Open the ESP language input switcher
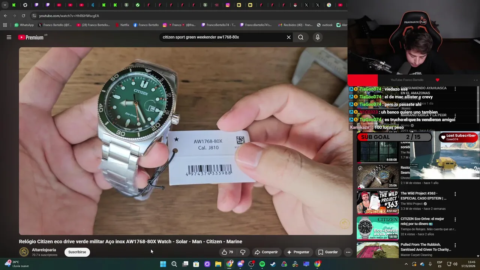Viewport: 480px width, 270px height. point(439,264)
